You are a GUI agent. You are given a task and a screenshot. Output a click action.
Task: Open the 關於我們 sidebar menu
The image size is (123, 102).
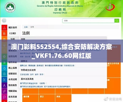pyautogui.click(x=13, y=28)
